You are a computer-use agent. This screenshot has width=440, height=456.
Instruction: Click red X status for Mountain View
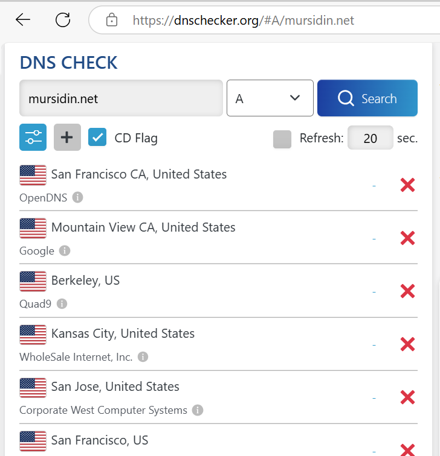[407, 238]
